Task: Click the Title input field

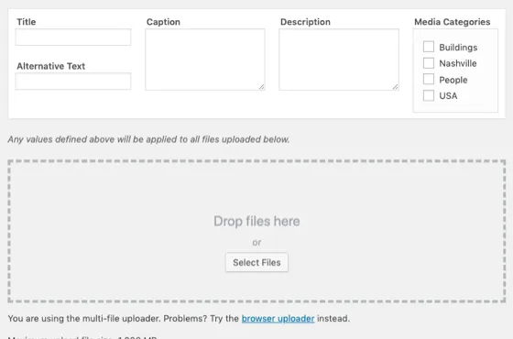Action: pos(73,37)
